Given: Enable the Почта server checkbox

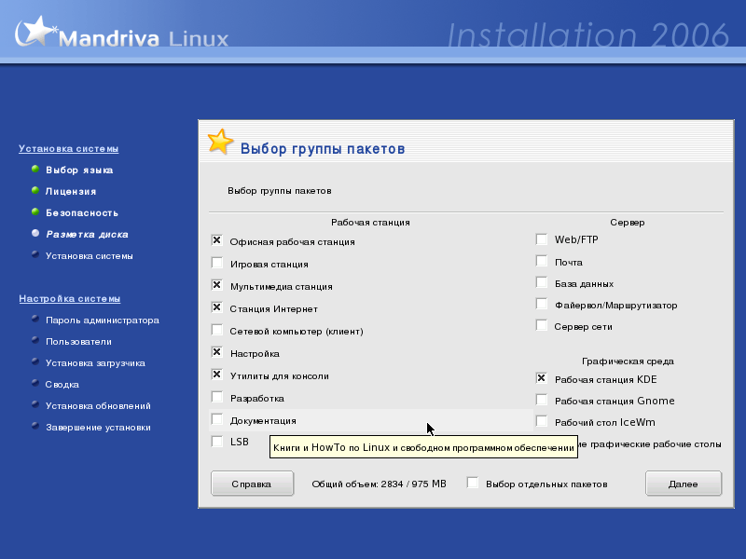Looking at the screenshot, I should point(542,261).
